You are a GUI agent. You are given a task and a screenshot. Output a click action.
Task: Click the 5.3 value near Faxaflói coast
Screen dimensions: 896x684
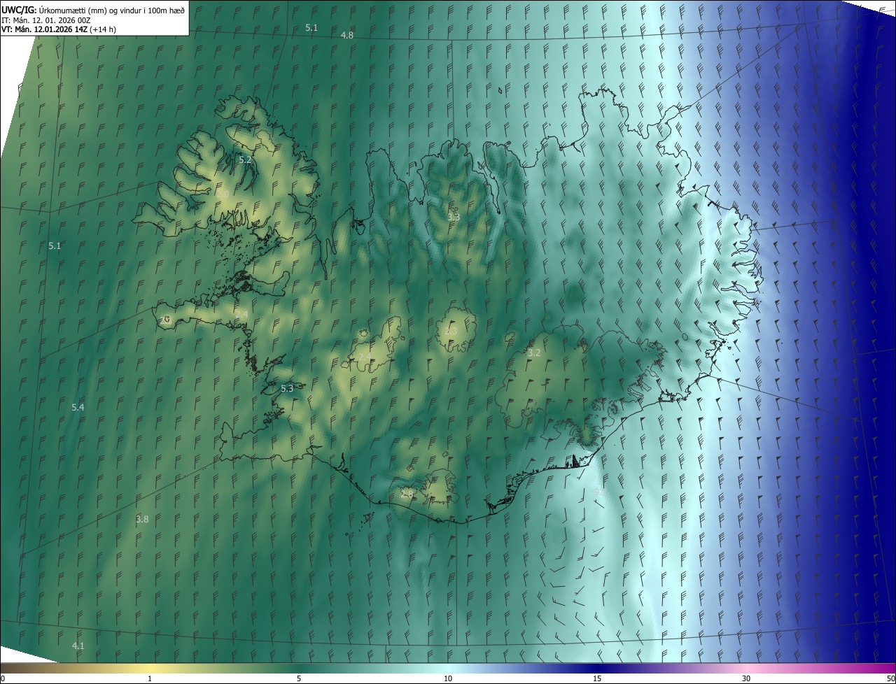287,388
